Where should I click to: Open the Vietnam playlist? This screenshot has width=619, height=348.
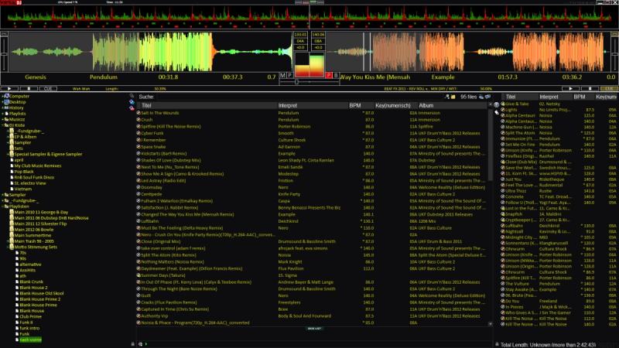[22, 189]
